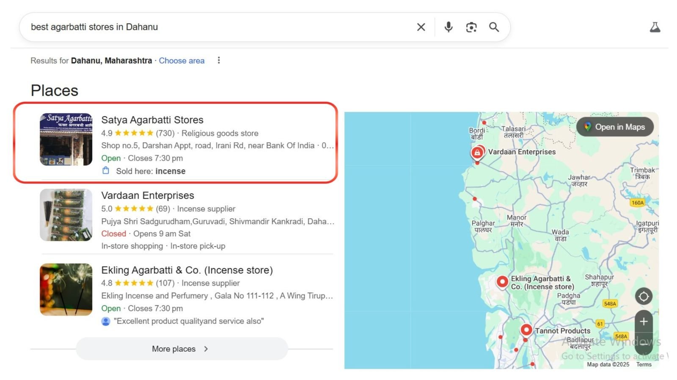The image size is (677, 380).
Task: Click the Vardaan Enterprises map pin
Action: [x=477, y=152]
